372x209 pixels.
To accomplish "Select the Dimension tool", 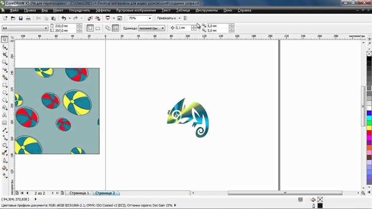I will (x=4, y=130).
